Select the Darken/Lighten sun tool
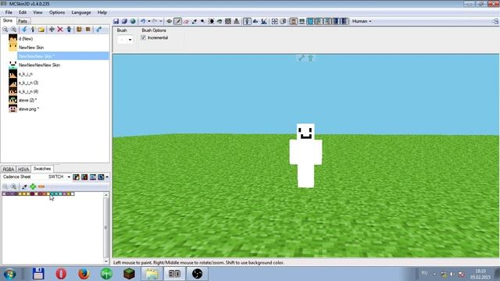This screenshot has width=500, height=281. 211,21
